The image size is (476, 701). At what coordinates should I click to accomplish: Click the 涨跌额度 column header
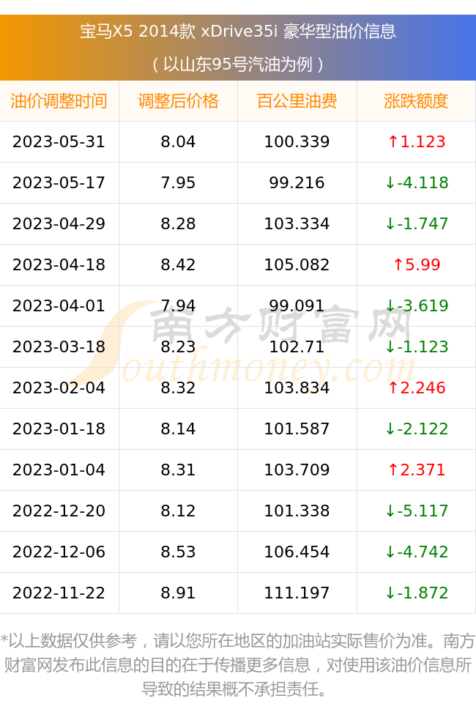(416, 101)
